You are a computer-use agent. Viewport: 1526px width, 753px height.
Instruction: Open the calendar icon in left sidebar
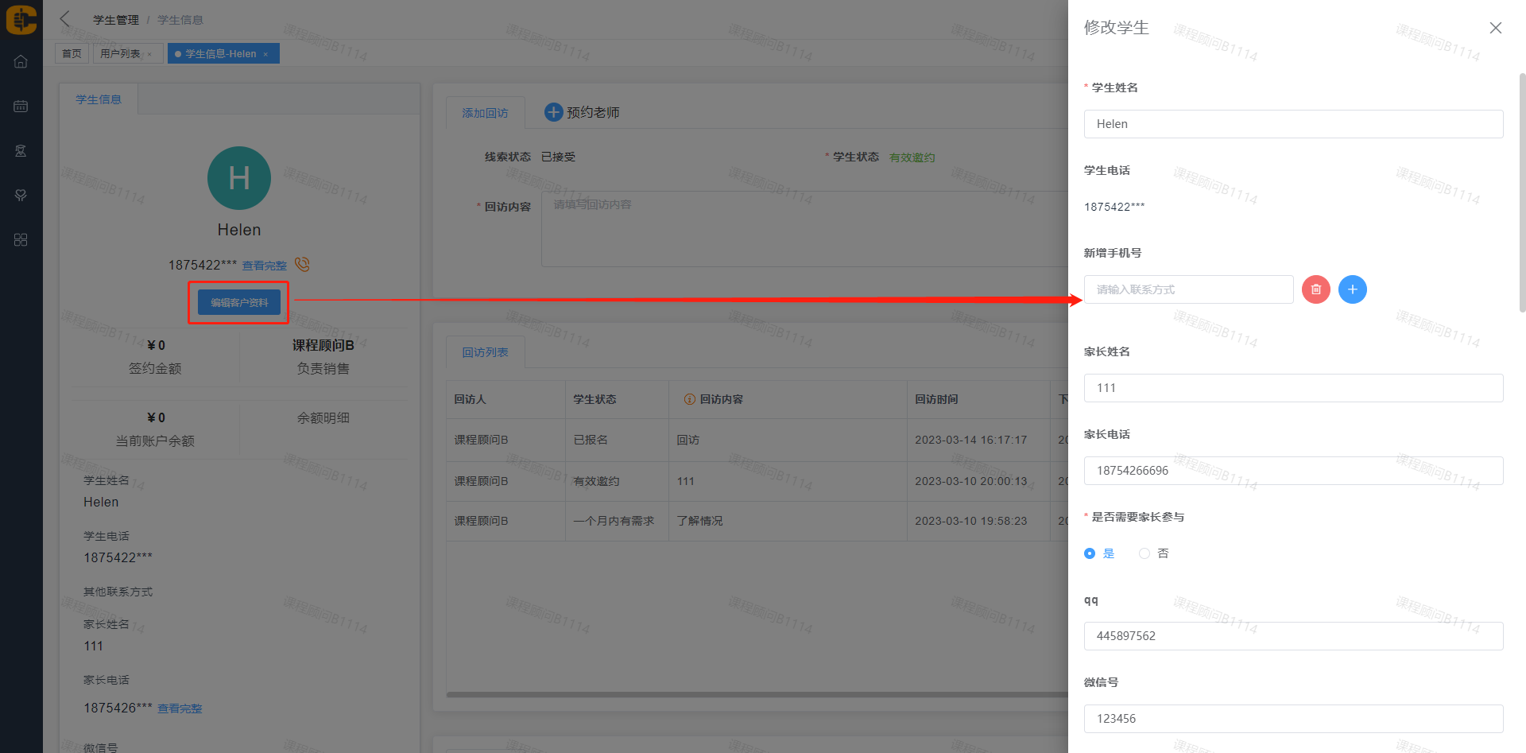pyautogui.click(x=21, y=107)
